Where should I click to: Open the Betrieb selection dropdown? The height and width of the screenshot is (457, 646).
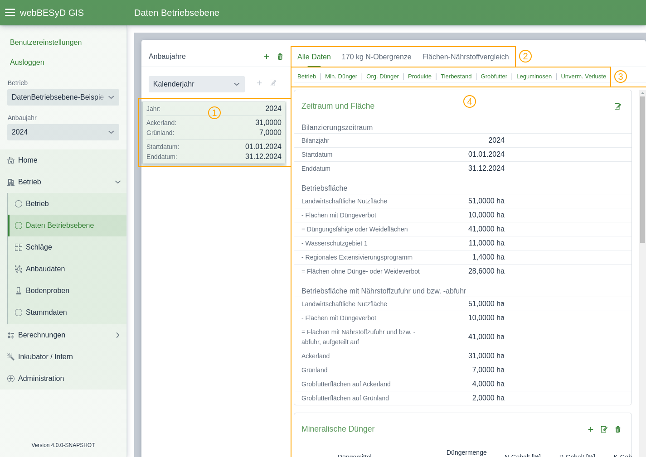pyautogui.click(x=63, y=97)
